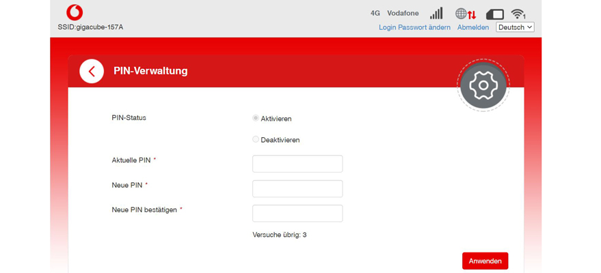The image size is (601, 273).
Task: Go back using the arrow button
Action: pos(92,71)
